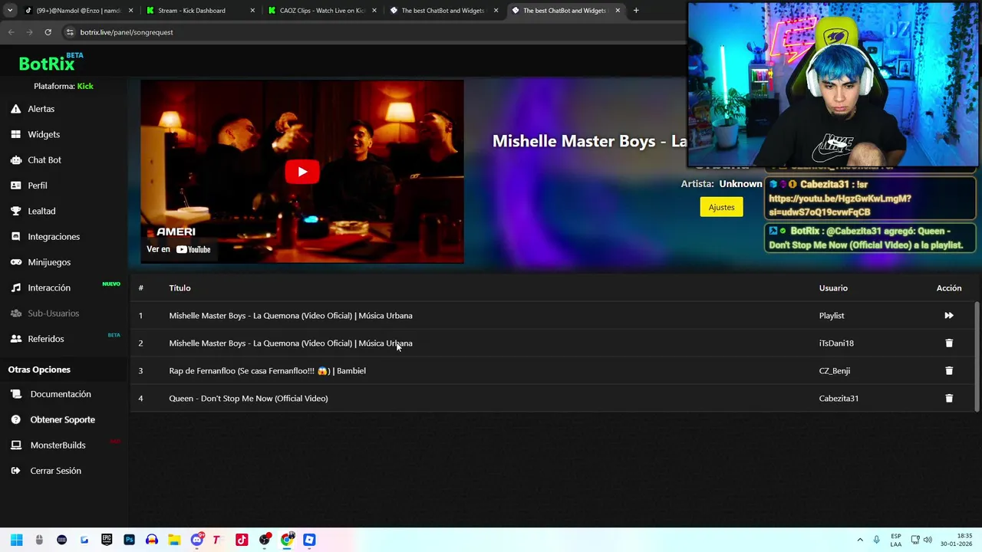Click the song list vertical scrollbar
This screenshot has width=982, height=552.
[977, 356]
